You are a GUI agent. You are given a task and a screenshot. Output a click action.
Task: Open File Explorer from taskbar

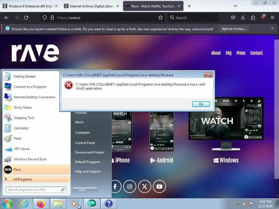(58, 204)
